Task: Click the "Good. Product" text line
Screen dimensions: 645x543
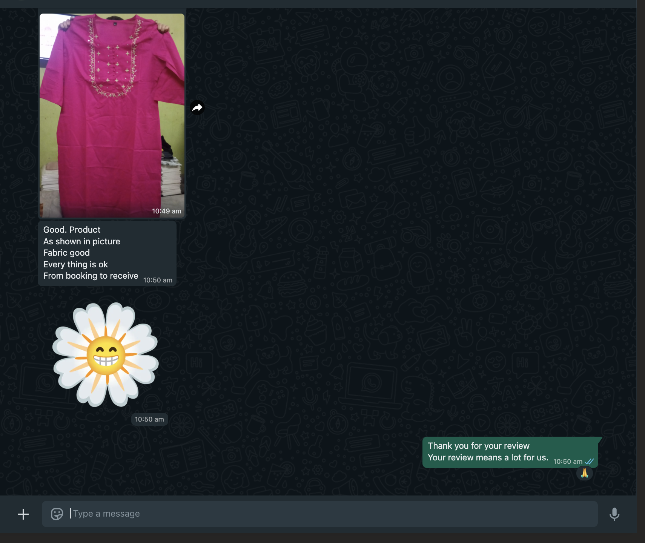Action: [x=72, y=230]
